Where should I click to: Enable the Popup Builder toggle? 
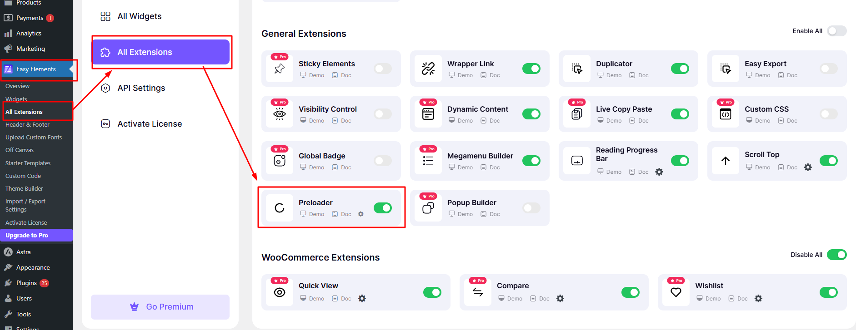pyautogui.click(x=531, y=208)
